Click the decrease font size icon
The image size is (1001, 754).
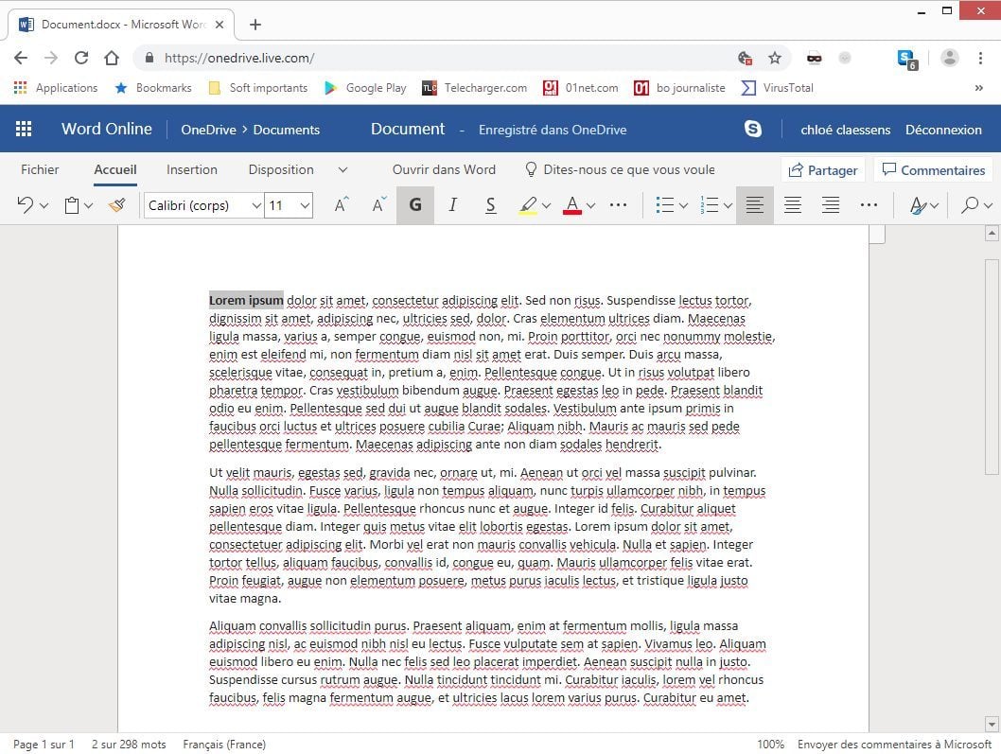click(x=378, y=205)
